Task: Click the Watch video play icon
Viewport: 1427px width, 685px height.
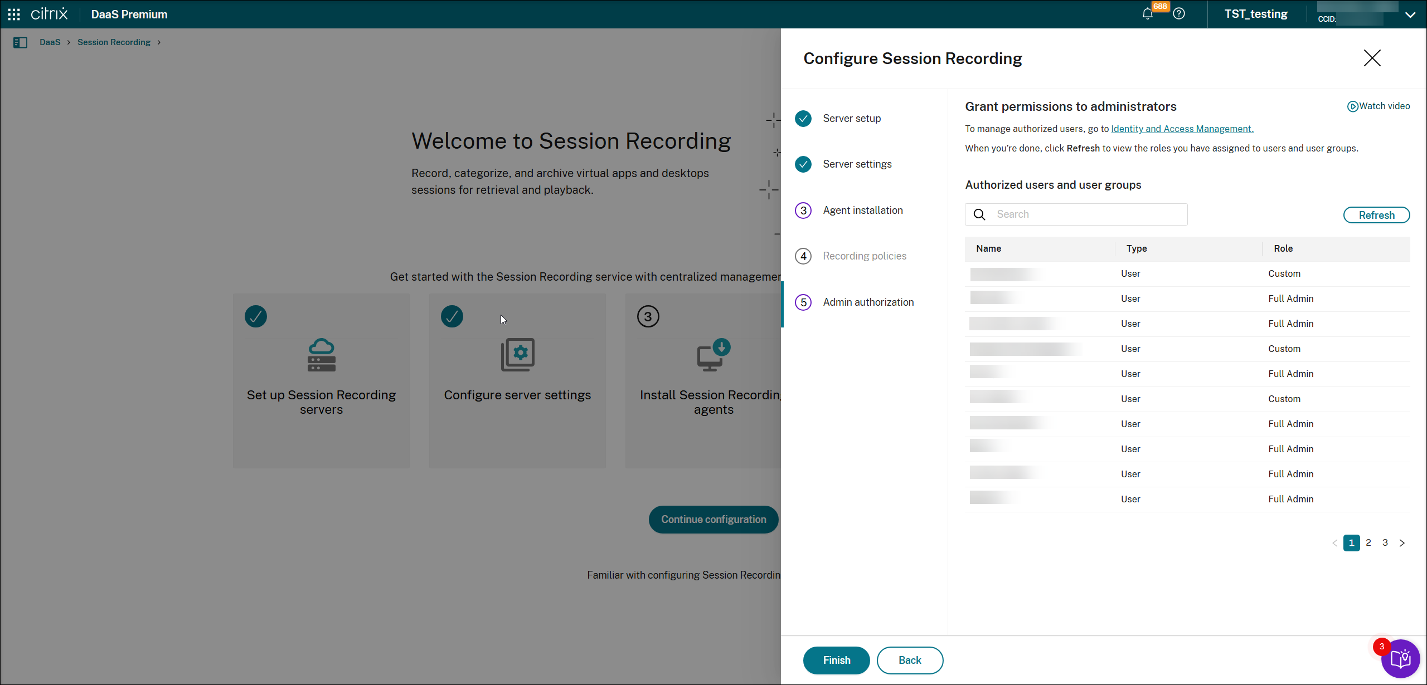Action: click(x=1353, y=106)
